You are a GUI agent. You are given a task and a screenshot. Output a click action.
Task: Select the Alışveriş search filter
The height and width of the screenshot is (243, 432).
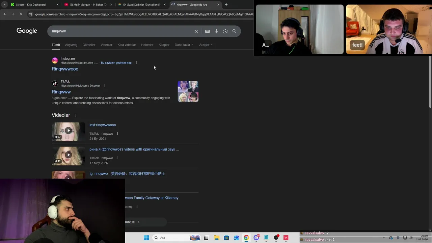pyautogui.click(x=71, y=45)
